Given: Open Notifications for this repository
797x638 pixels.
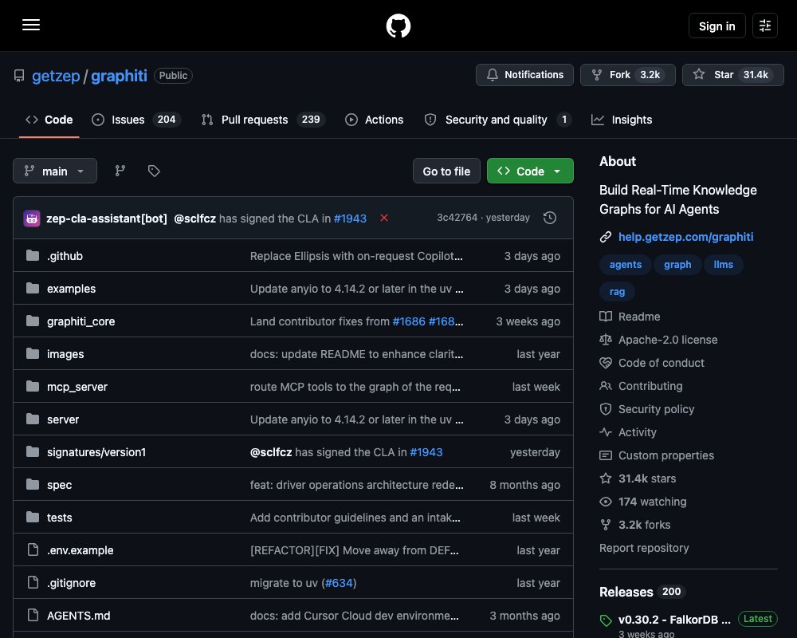Looking at the screenshot, I should [524, 75].
